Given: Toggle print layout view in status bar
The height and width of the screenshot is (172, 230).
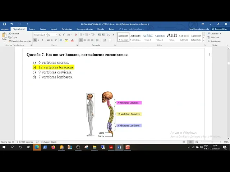Looking at the screenshot, I should [x=190, y=142].
